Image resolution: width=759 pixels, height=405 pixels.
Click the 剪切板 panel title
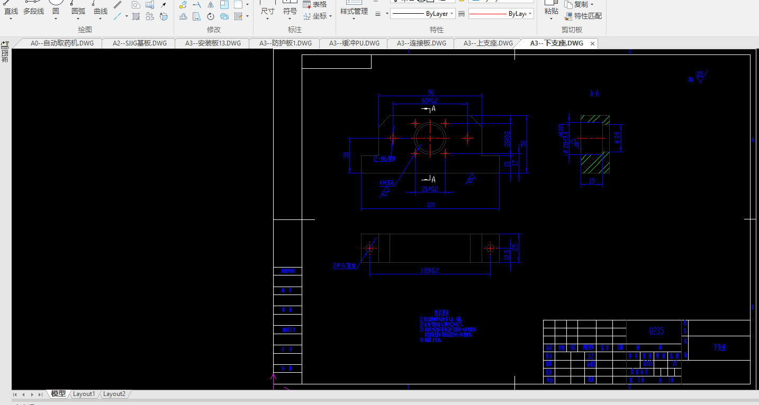pyautogui.click(x=572, y=30)
